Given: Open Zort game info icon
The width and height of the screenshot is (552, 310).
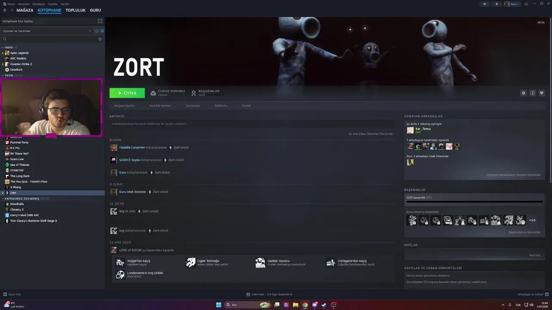Looking at the screenshot, I should pyautogui.click(x=533, y=93).
